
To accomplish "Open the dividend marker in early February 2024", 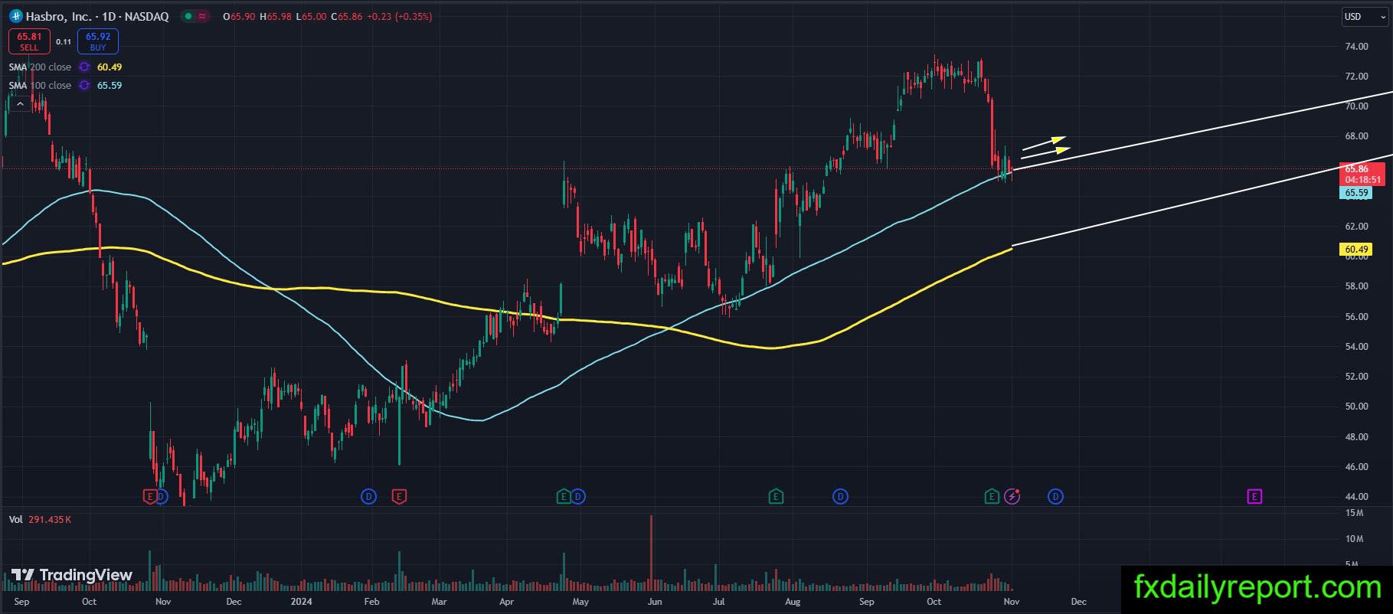I will pos(369,497).
